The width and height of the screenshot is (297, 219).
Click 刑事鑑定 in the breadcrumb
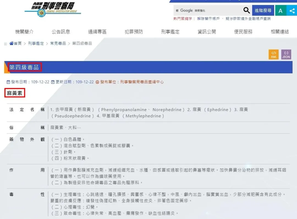pos(36,43)
